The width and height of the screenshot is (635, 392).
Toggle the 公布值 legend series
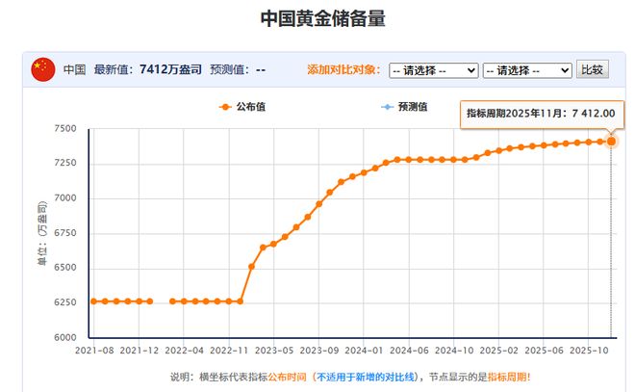point(242,107)
